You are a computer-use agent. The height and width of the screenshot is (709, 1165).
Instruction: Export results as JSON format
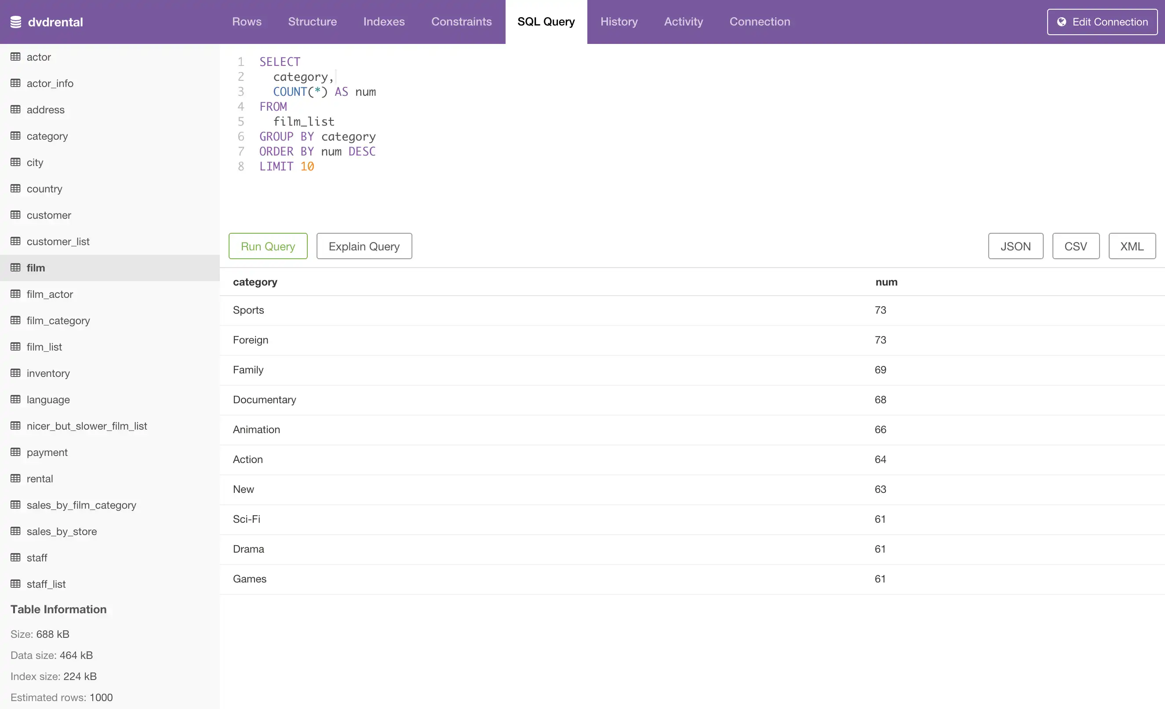1015,245
